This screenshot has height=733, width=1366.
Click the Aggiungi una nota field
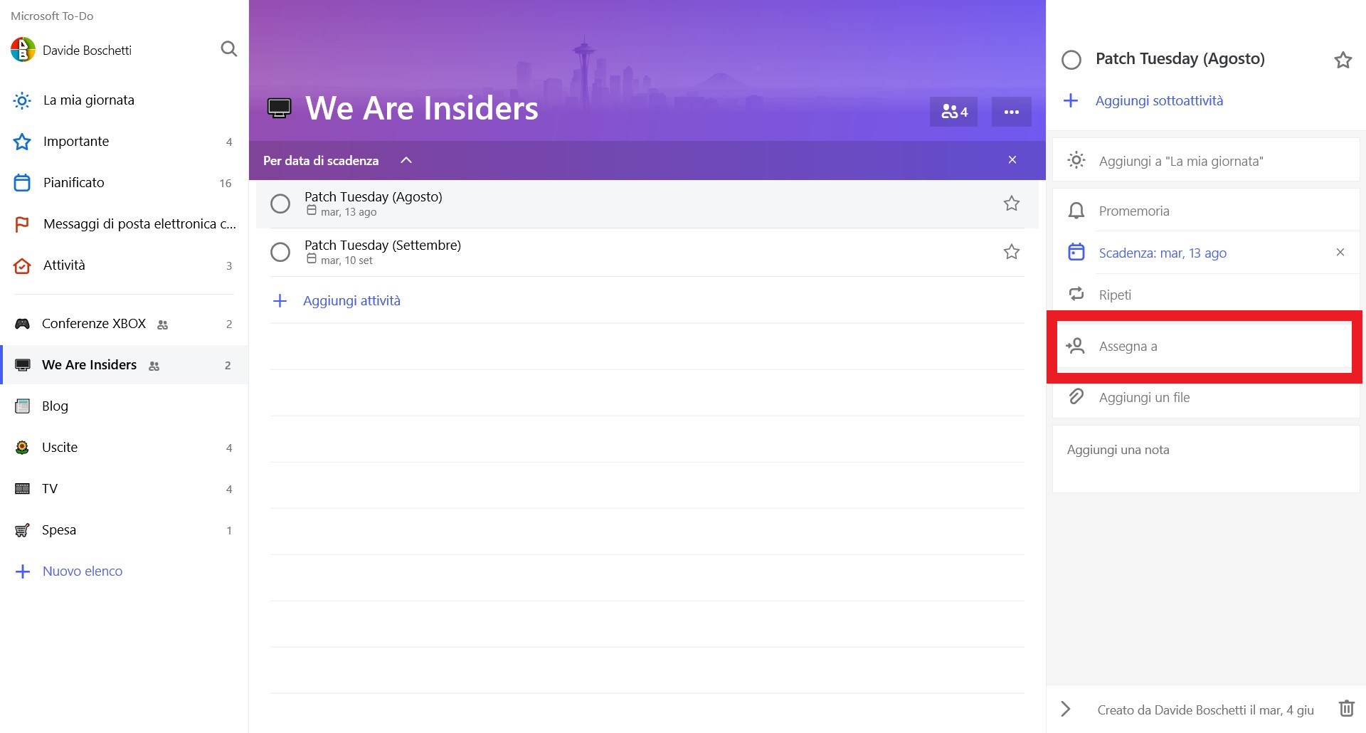[x=1206, y=459]
